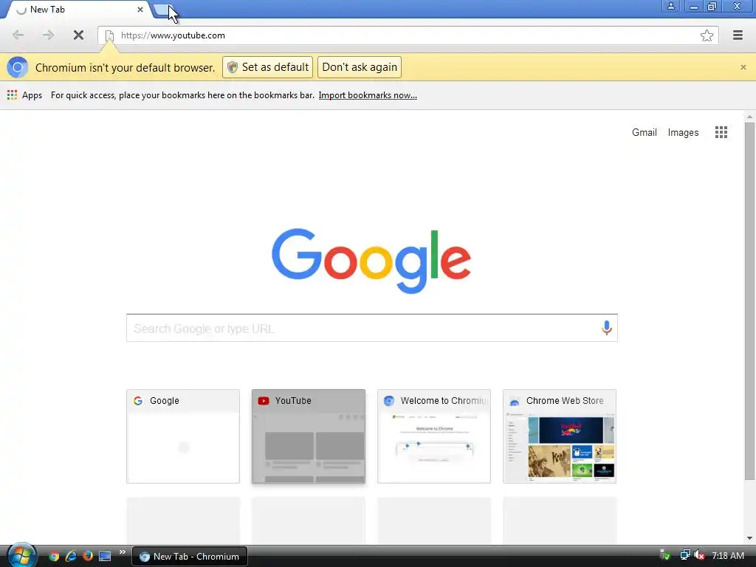
Task: Open the YouTube most-visited tile
Action: tap(309, 436)
